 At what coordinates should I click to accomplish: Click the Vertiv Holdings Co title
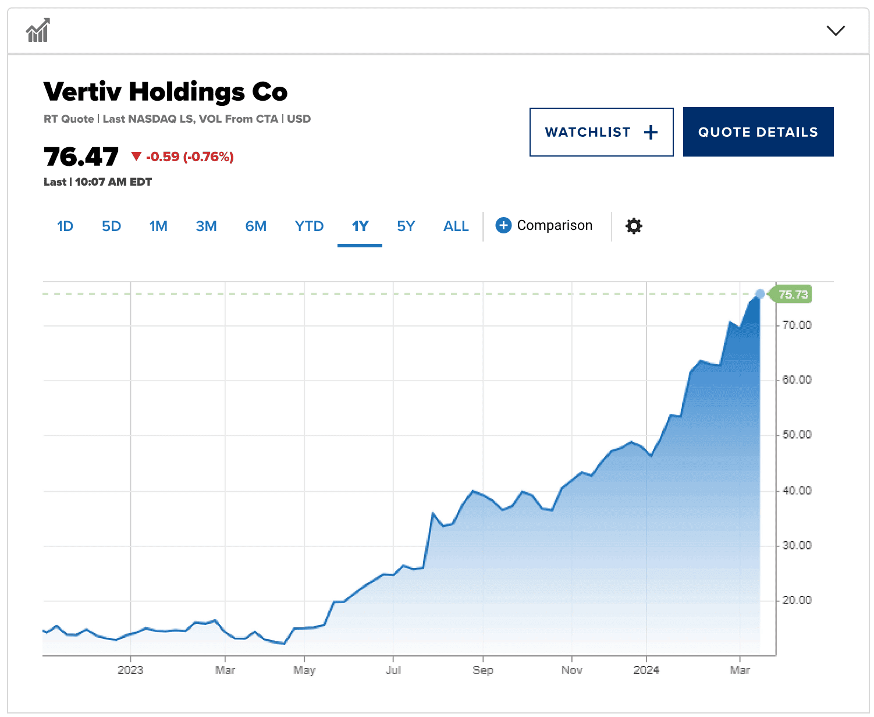pos(166,92)
